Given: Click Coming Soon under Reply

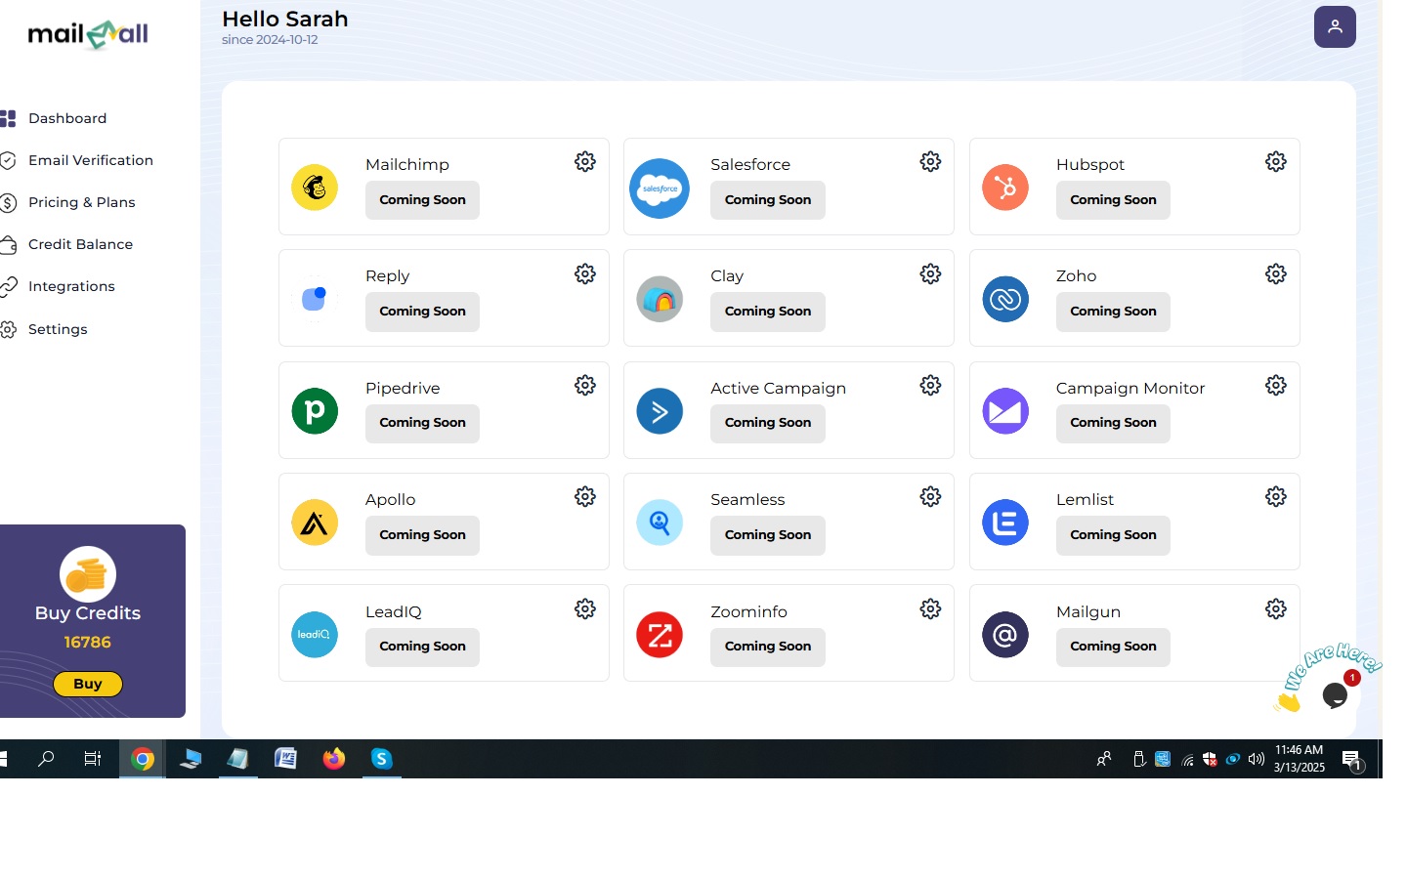Looking at the screenshot, I should pyautogui.click(x=422, y=312).
